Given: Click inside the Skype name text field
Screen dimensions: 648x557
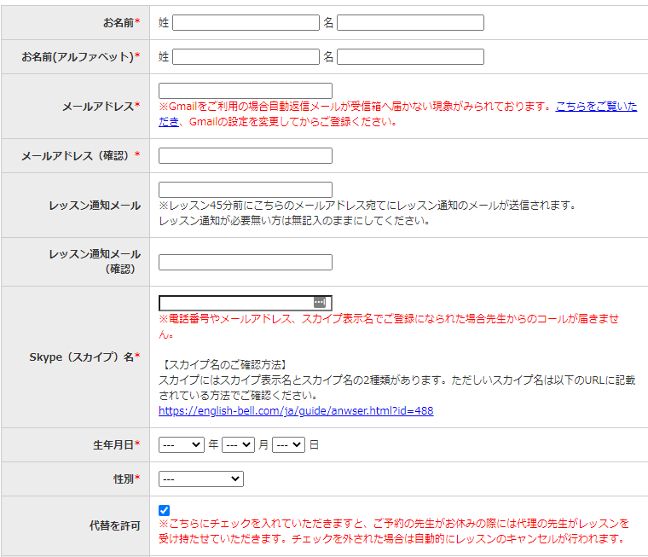Looking at the screenshot, I should pos(234,303).
